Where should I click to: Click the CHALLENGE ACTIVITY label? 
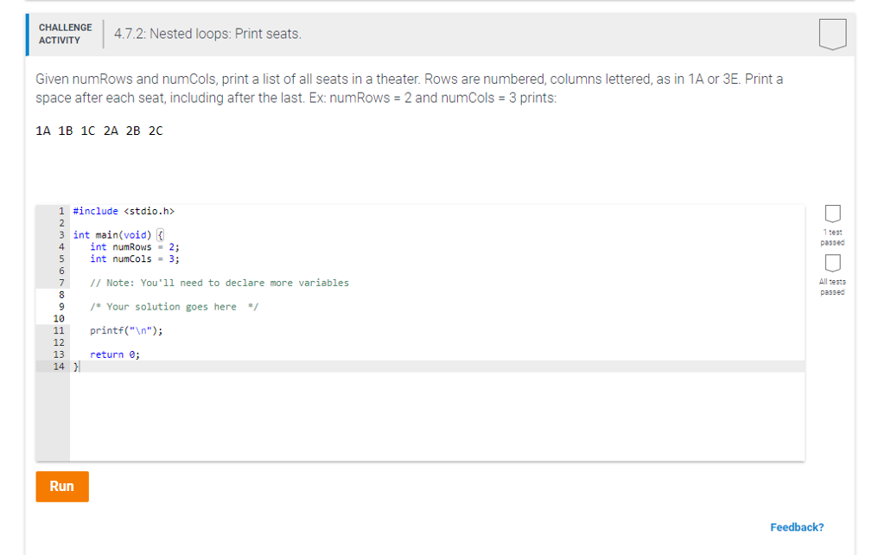pos(65,34)
